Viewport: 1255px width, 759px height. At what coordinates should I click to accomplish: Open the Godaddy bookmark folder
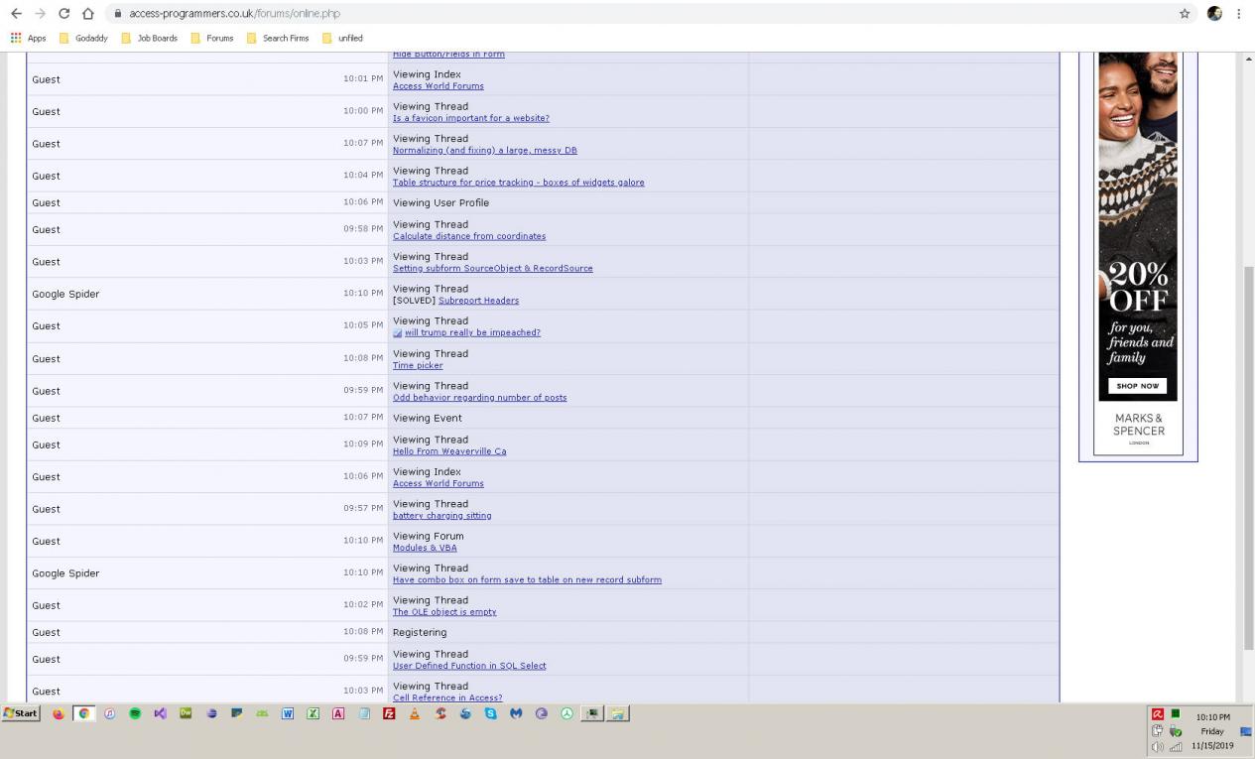pos(83,38)
